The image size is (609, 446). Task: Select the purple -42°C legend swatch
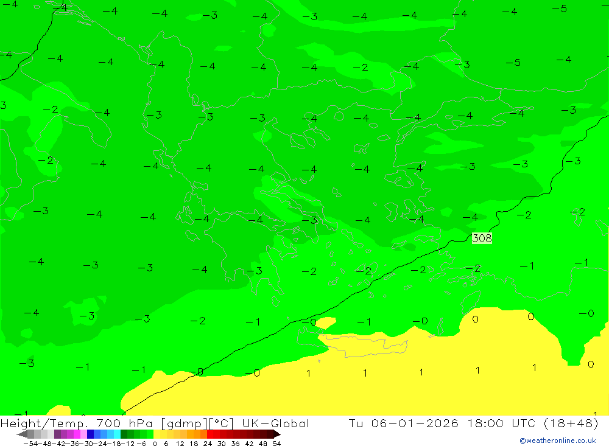coord(57,434)
